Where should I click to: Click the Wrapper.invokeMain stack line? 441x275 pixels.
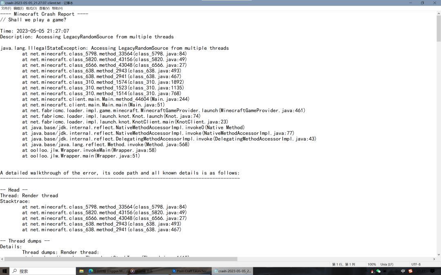(89, 150)
